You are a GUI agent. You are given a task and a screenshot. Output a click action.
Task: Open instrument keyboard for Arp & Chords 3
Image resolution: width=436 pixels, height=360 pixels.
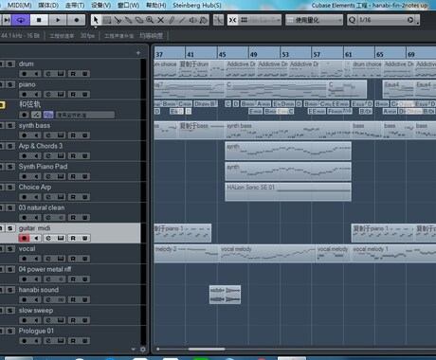click(x=61, y=156)
